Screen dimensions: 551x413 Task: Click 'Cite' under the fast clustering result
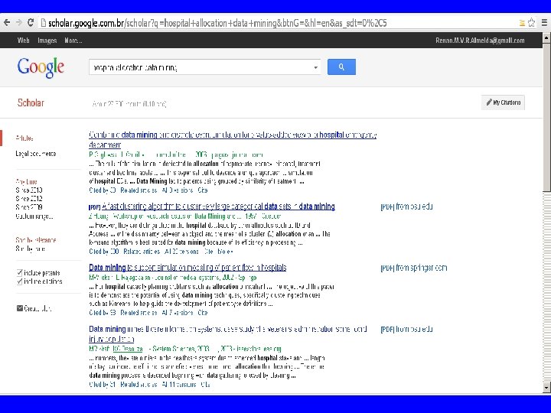coord(209,252)
